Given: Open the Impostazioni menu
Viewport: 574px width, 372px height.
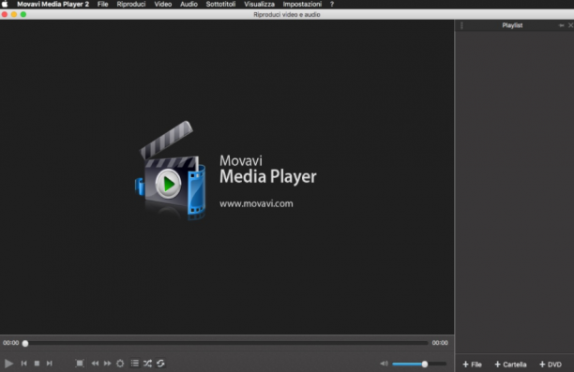Looking at the screenshot, I should tap(302, 4).
